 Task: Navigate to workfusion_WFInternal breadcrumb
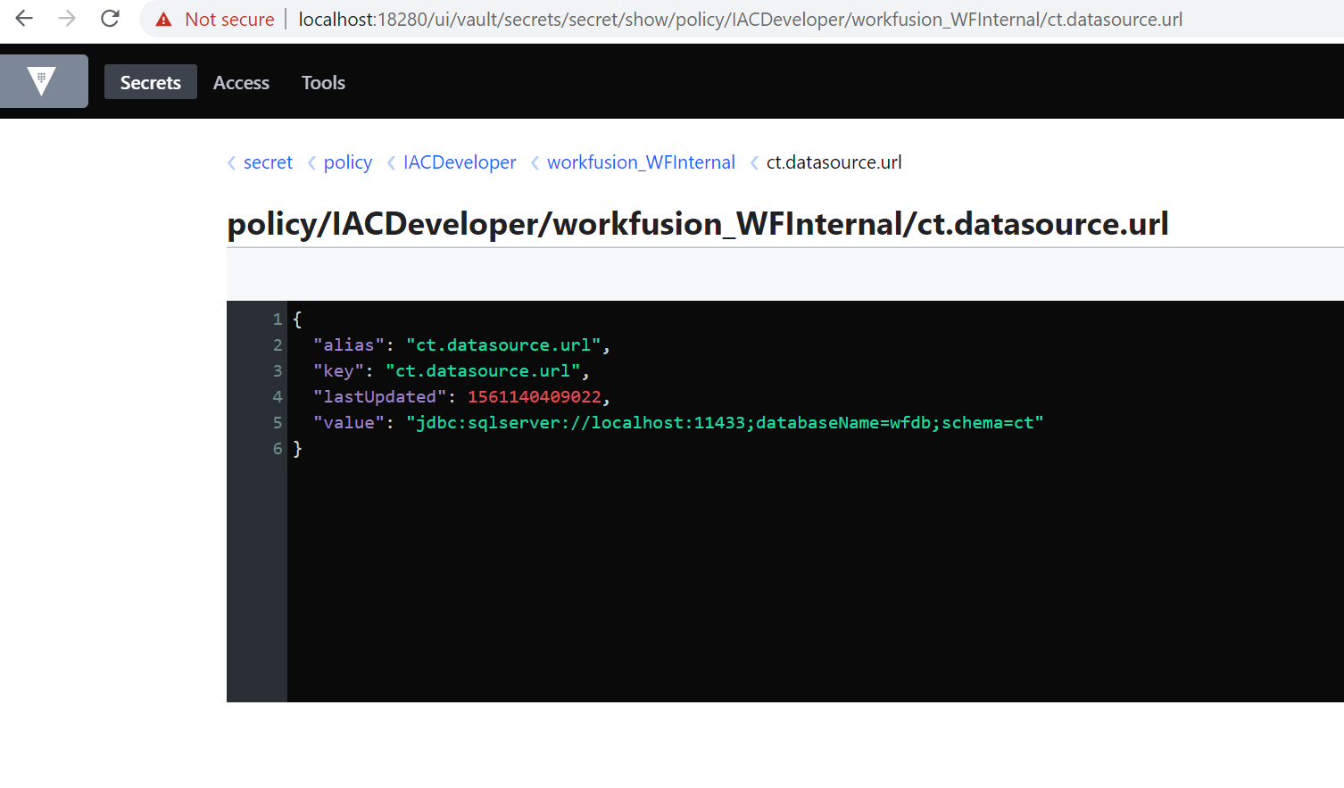pos(641,162)
